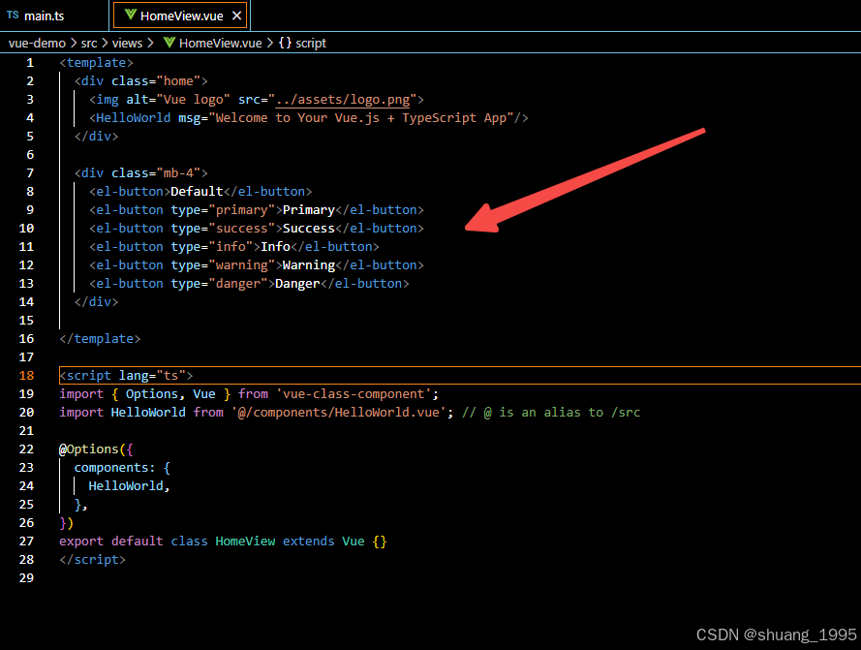Click the 'vue-class-component' import string
This screenshot has width=861, height=650.
point(354,394)
